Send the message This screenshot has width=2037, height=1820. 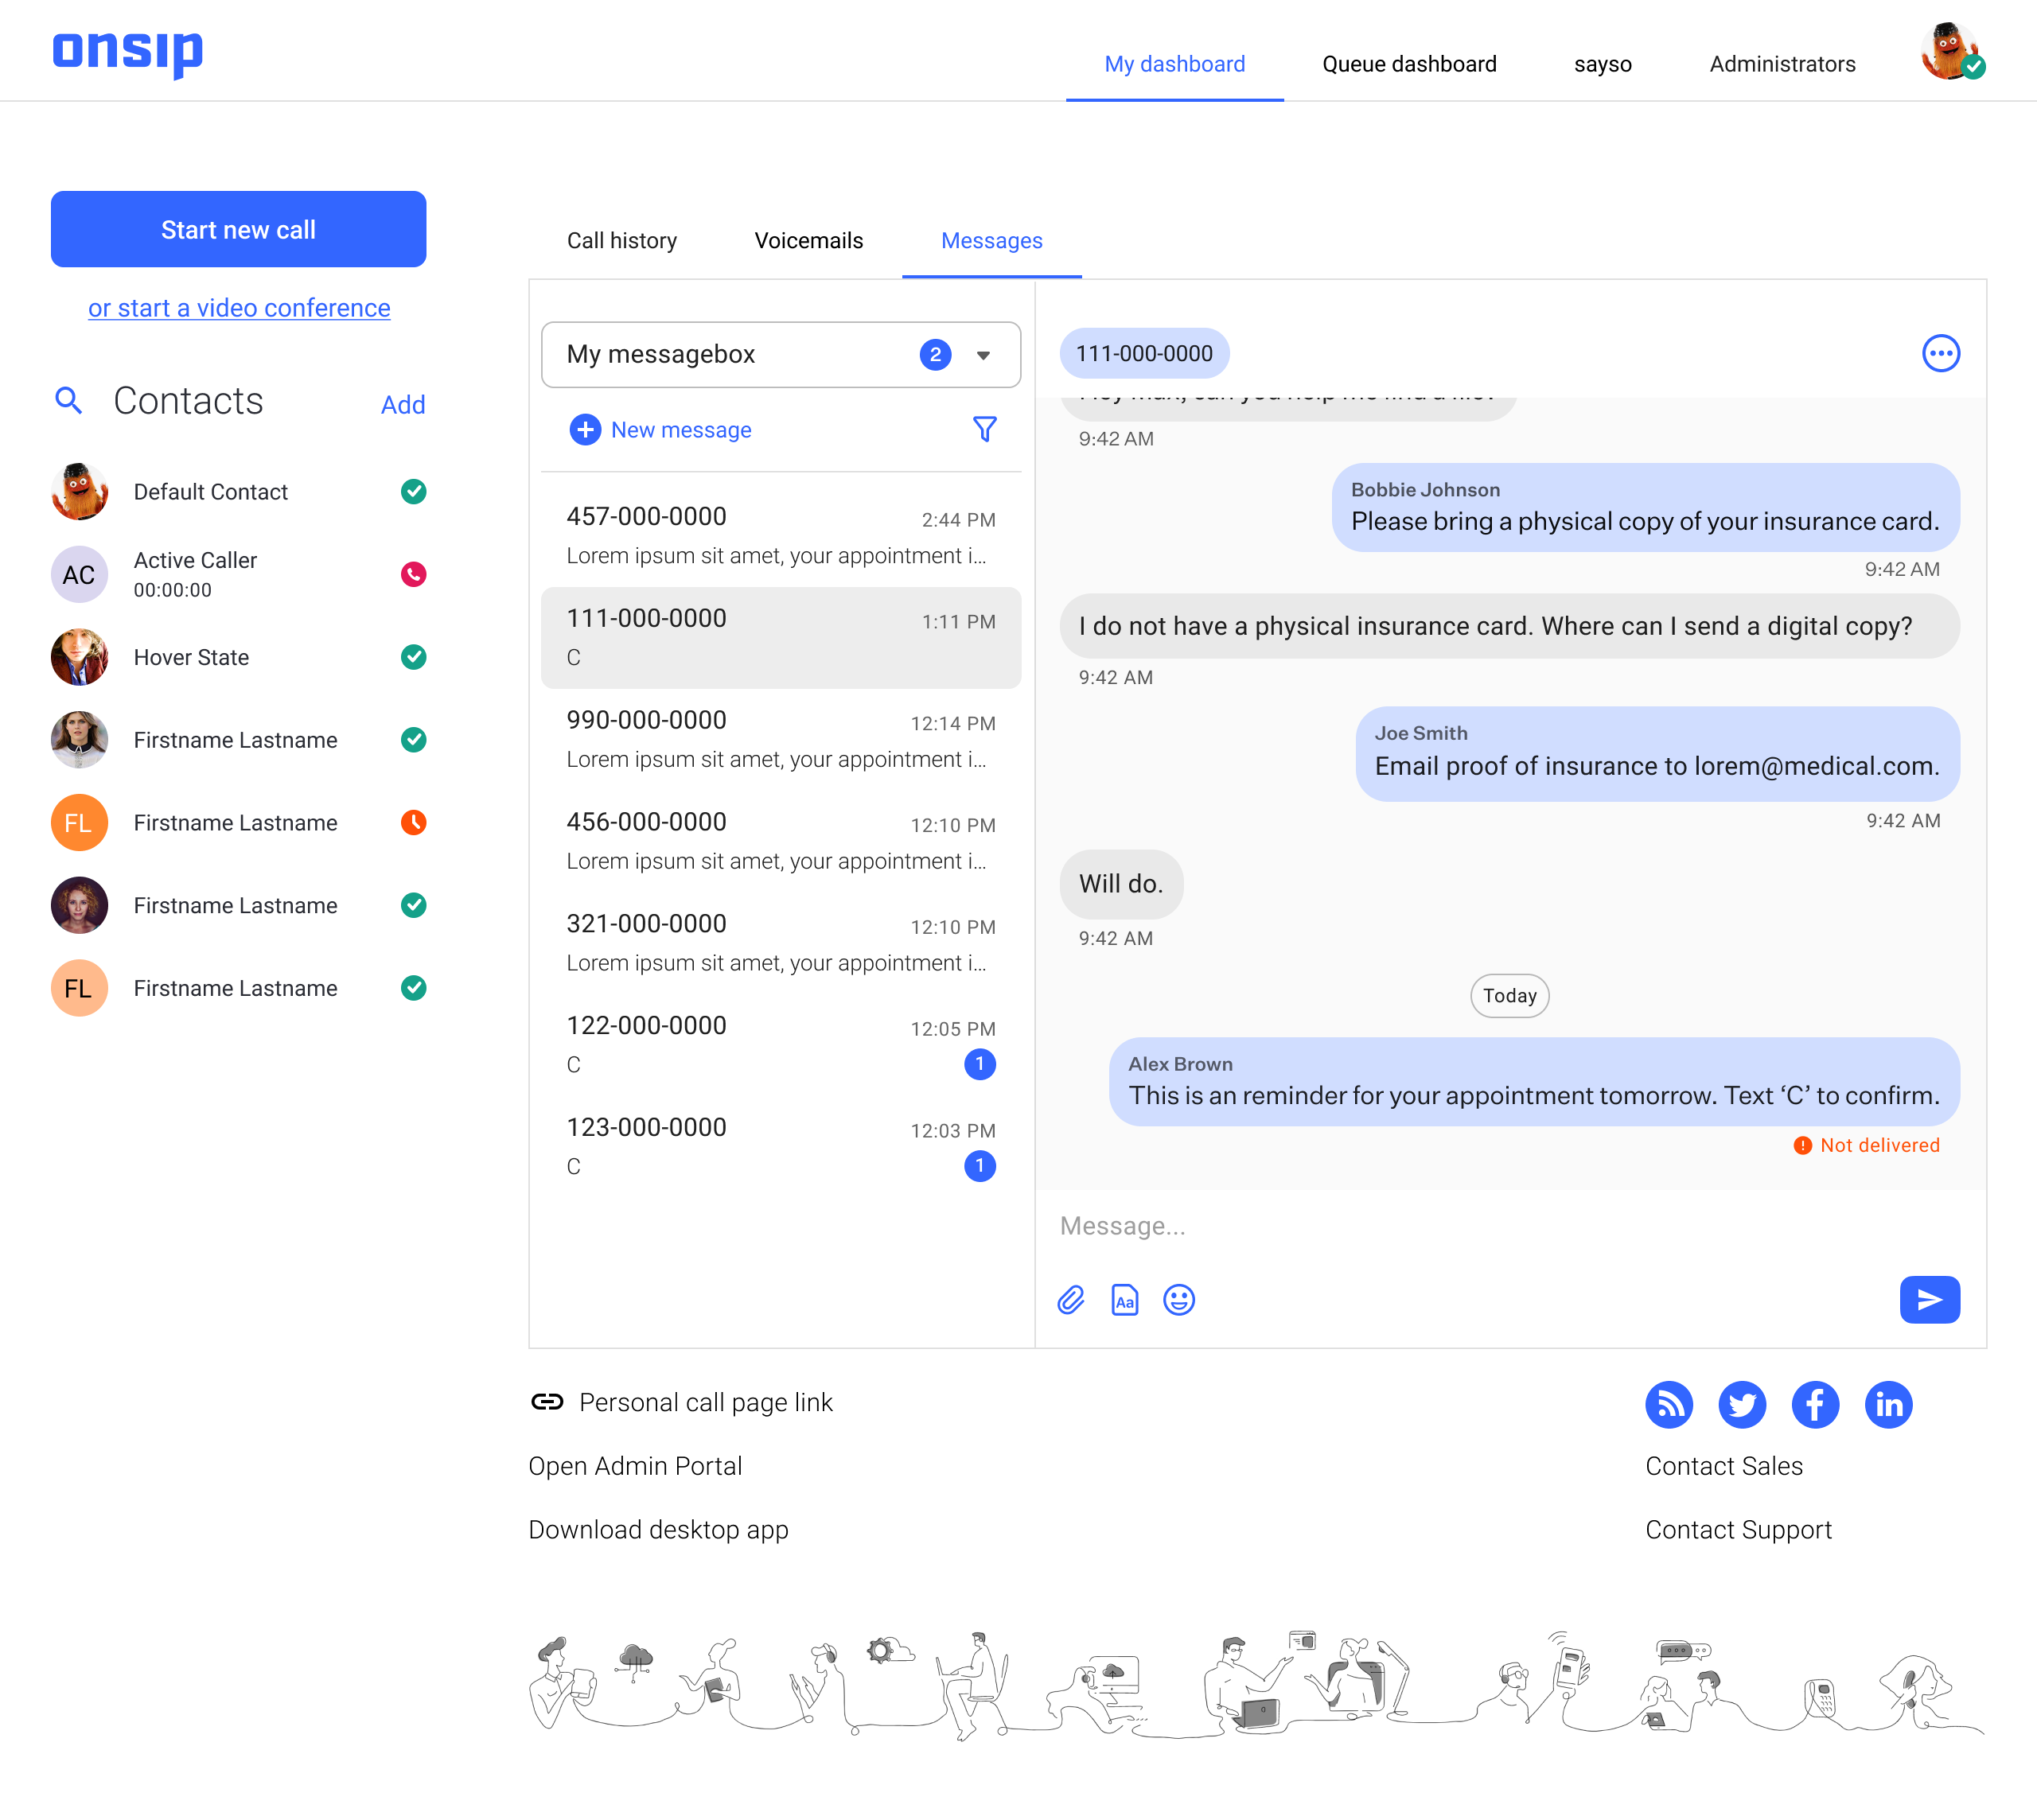click(x=1930, y=1300)
